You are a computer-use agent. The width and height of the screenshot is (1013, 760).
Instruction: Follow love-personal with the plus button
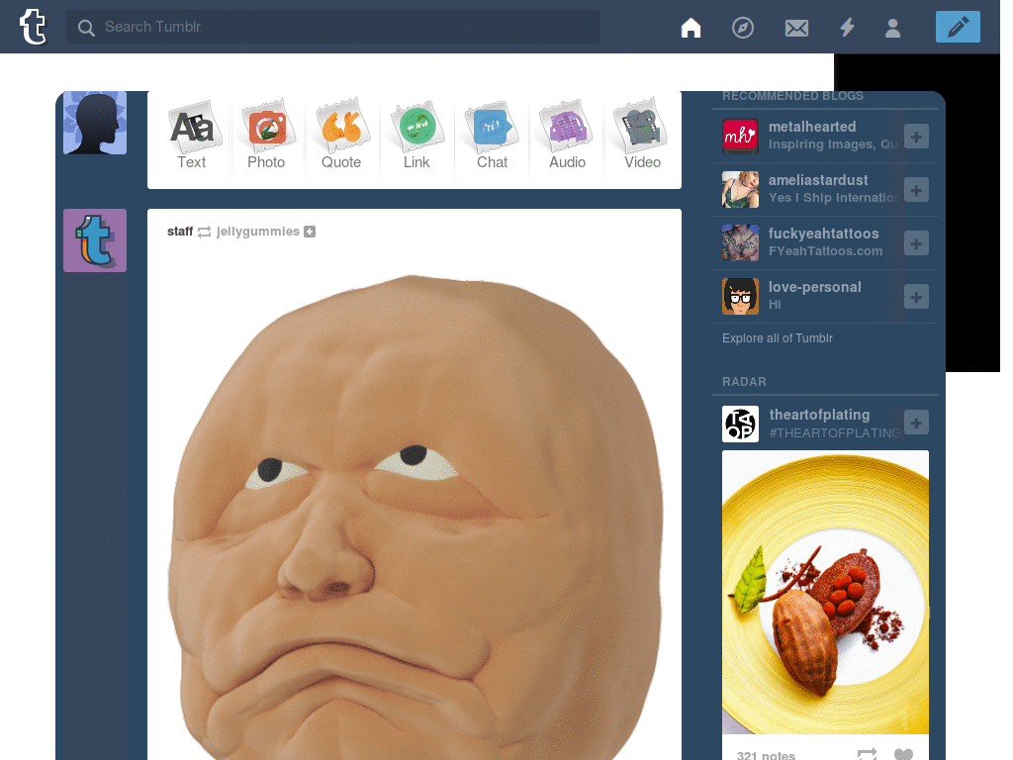click(x=916, y=297)
